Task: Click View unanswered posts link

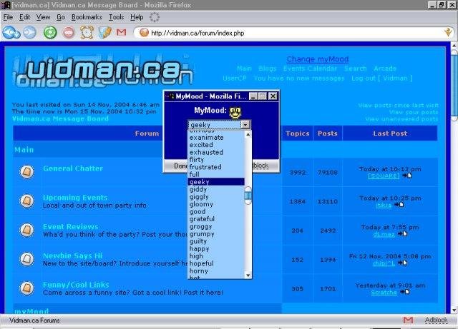Action: point(401,119)
